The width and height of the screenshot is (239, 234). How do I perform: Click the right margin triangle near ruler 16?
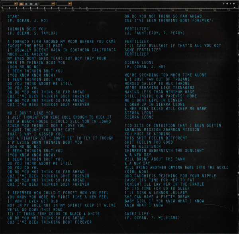pyautogui.click(x=235, y=8)
